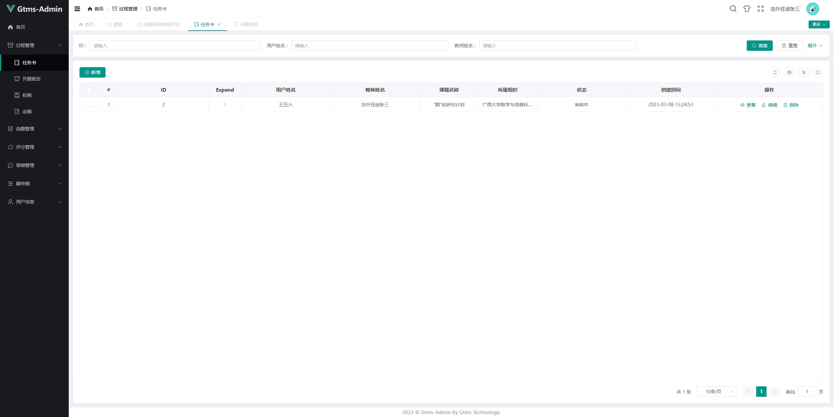Click the 首页 house icon in sidebar

coord(10,27)
